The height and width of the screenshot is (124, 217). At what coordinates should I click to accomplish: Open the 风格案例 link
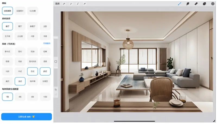click(x=47, y=43)
